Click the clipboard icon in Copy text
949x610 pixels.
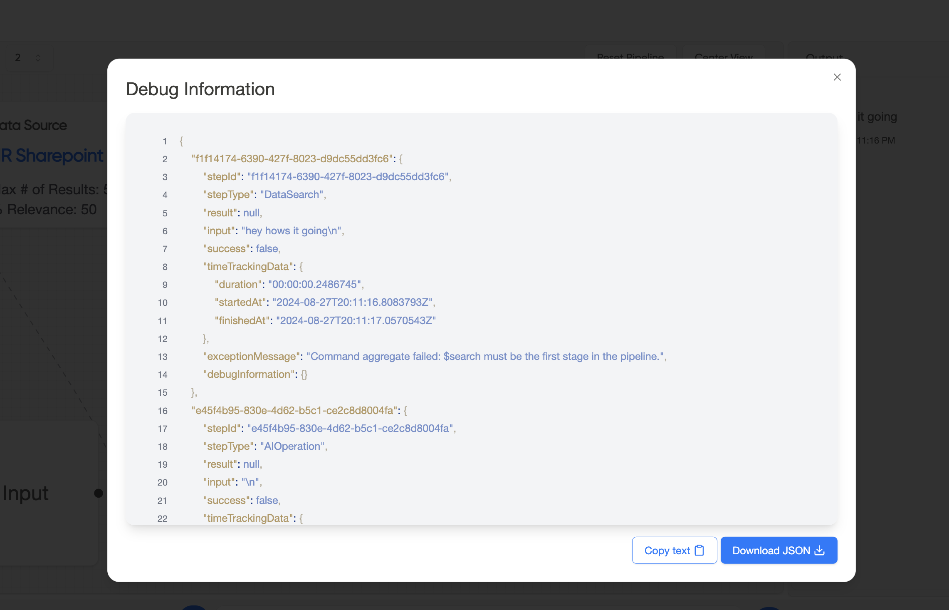(x=699, y=550)
